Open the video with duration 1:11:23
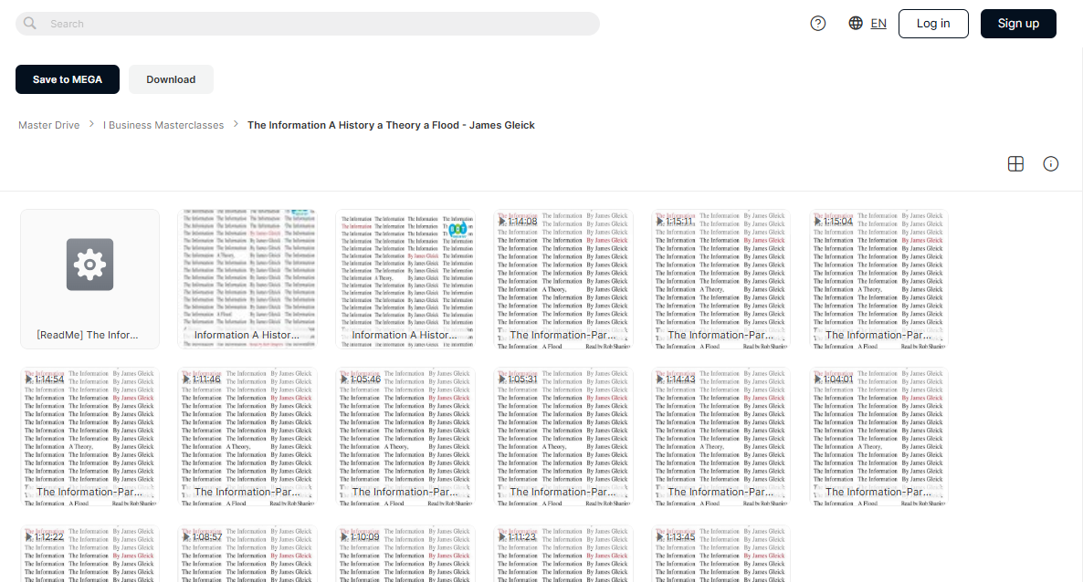1083x582 pixels. click(563, 553)
